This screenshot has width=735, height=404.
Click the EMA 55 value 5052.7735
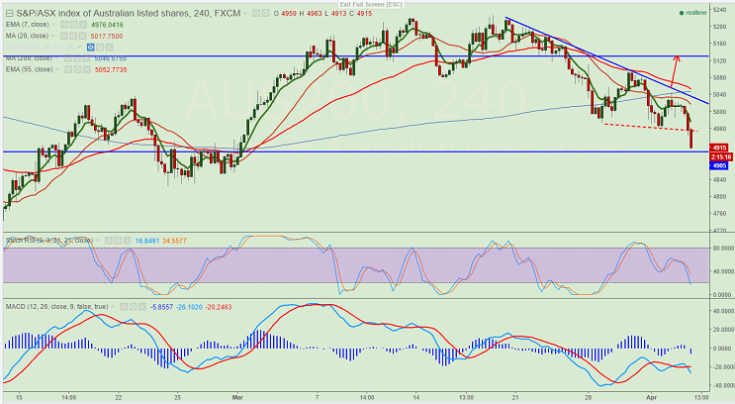click(x=111, y=69)
